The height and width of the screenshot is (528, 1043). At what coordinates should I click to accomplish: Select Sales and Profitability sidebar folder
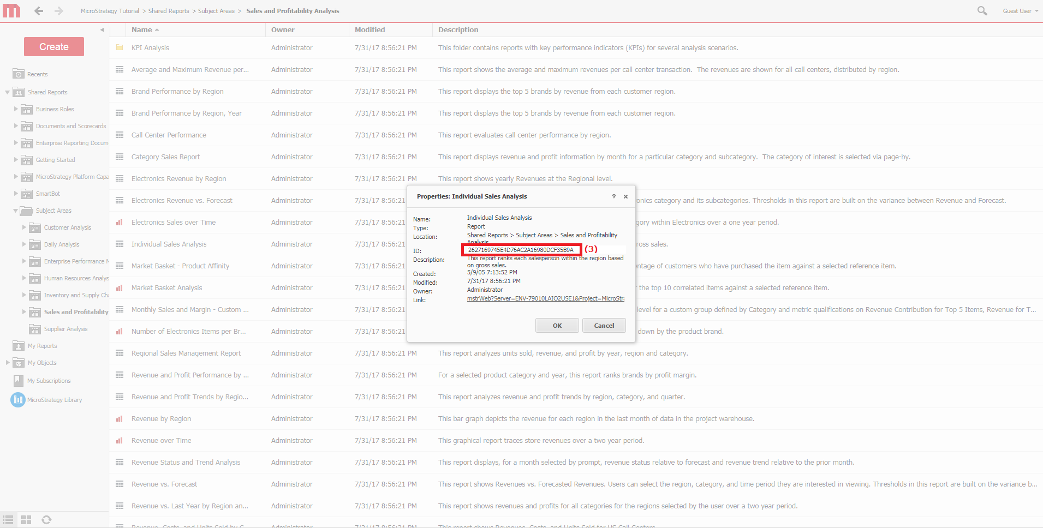click(76, 312)
